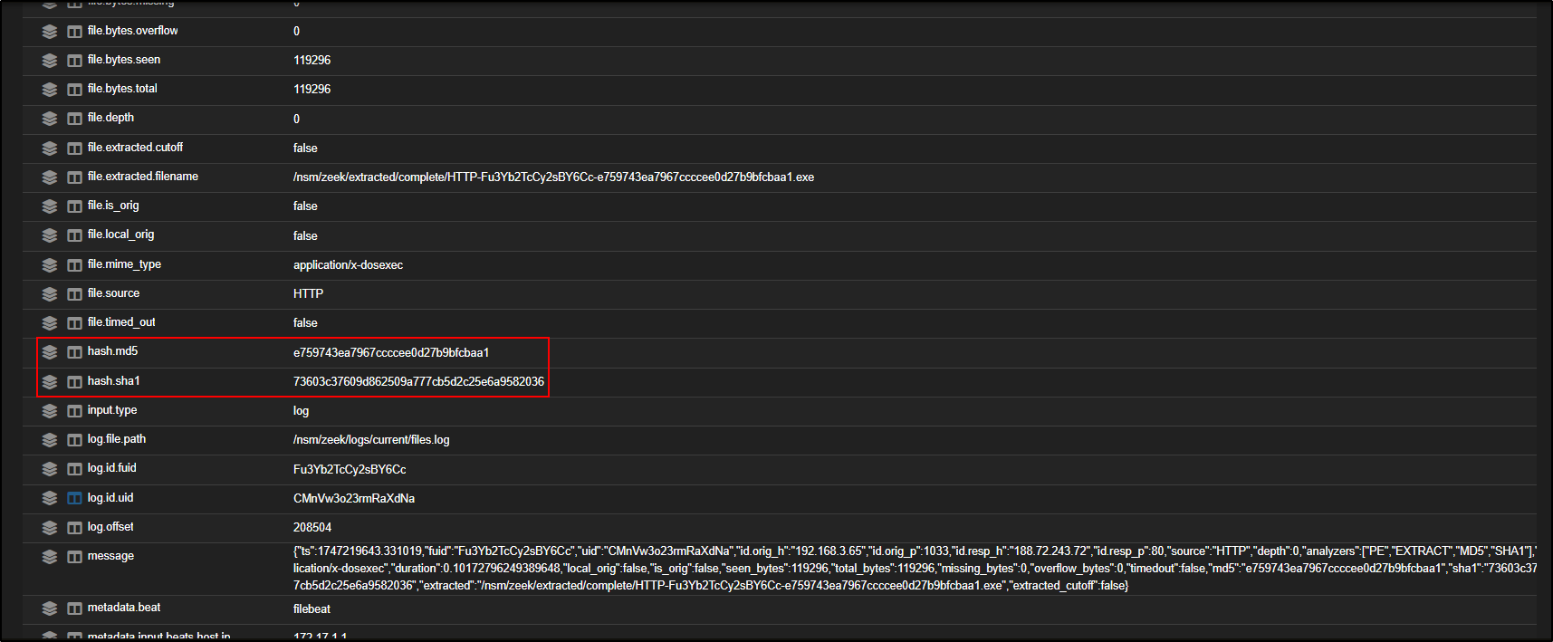Click the log.id.uid value CMnVw3o23rmRaXdNa

point(353,498)
